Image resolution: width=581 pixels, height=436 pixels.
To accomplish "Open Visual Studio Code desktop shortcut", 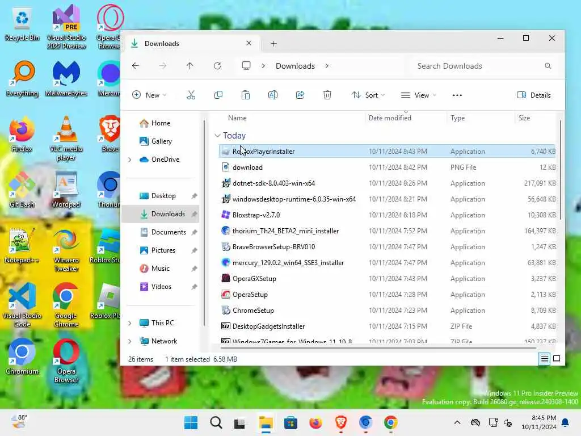I will point(22,305).
